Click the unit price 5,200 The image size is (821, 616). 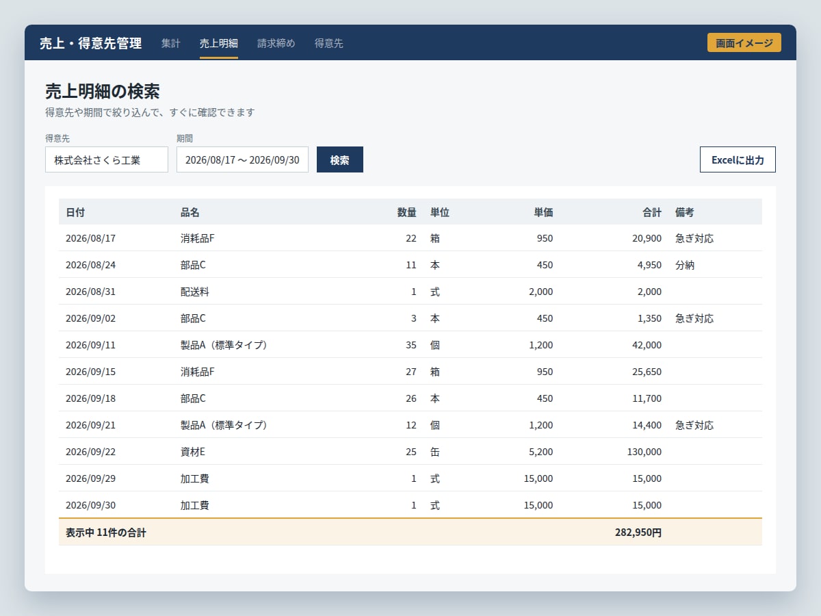coord(541,452)
